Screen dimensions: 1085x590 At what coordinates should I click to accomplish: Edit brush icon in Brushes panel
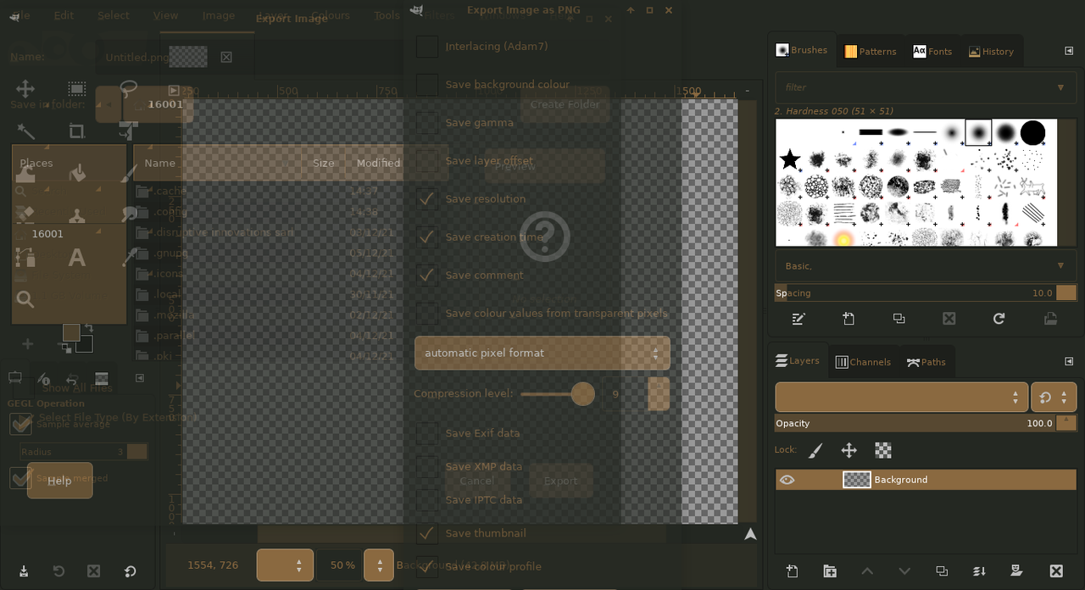click(798, 319)
